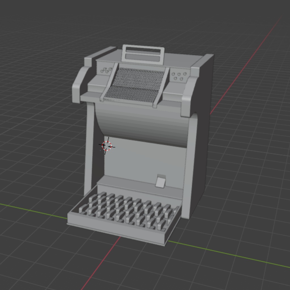
Task: Select the small tilted tab above the keyboard
Action: 161,181
